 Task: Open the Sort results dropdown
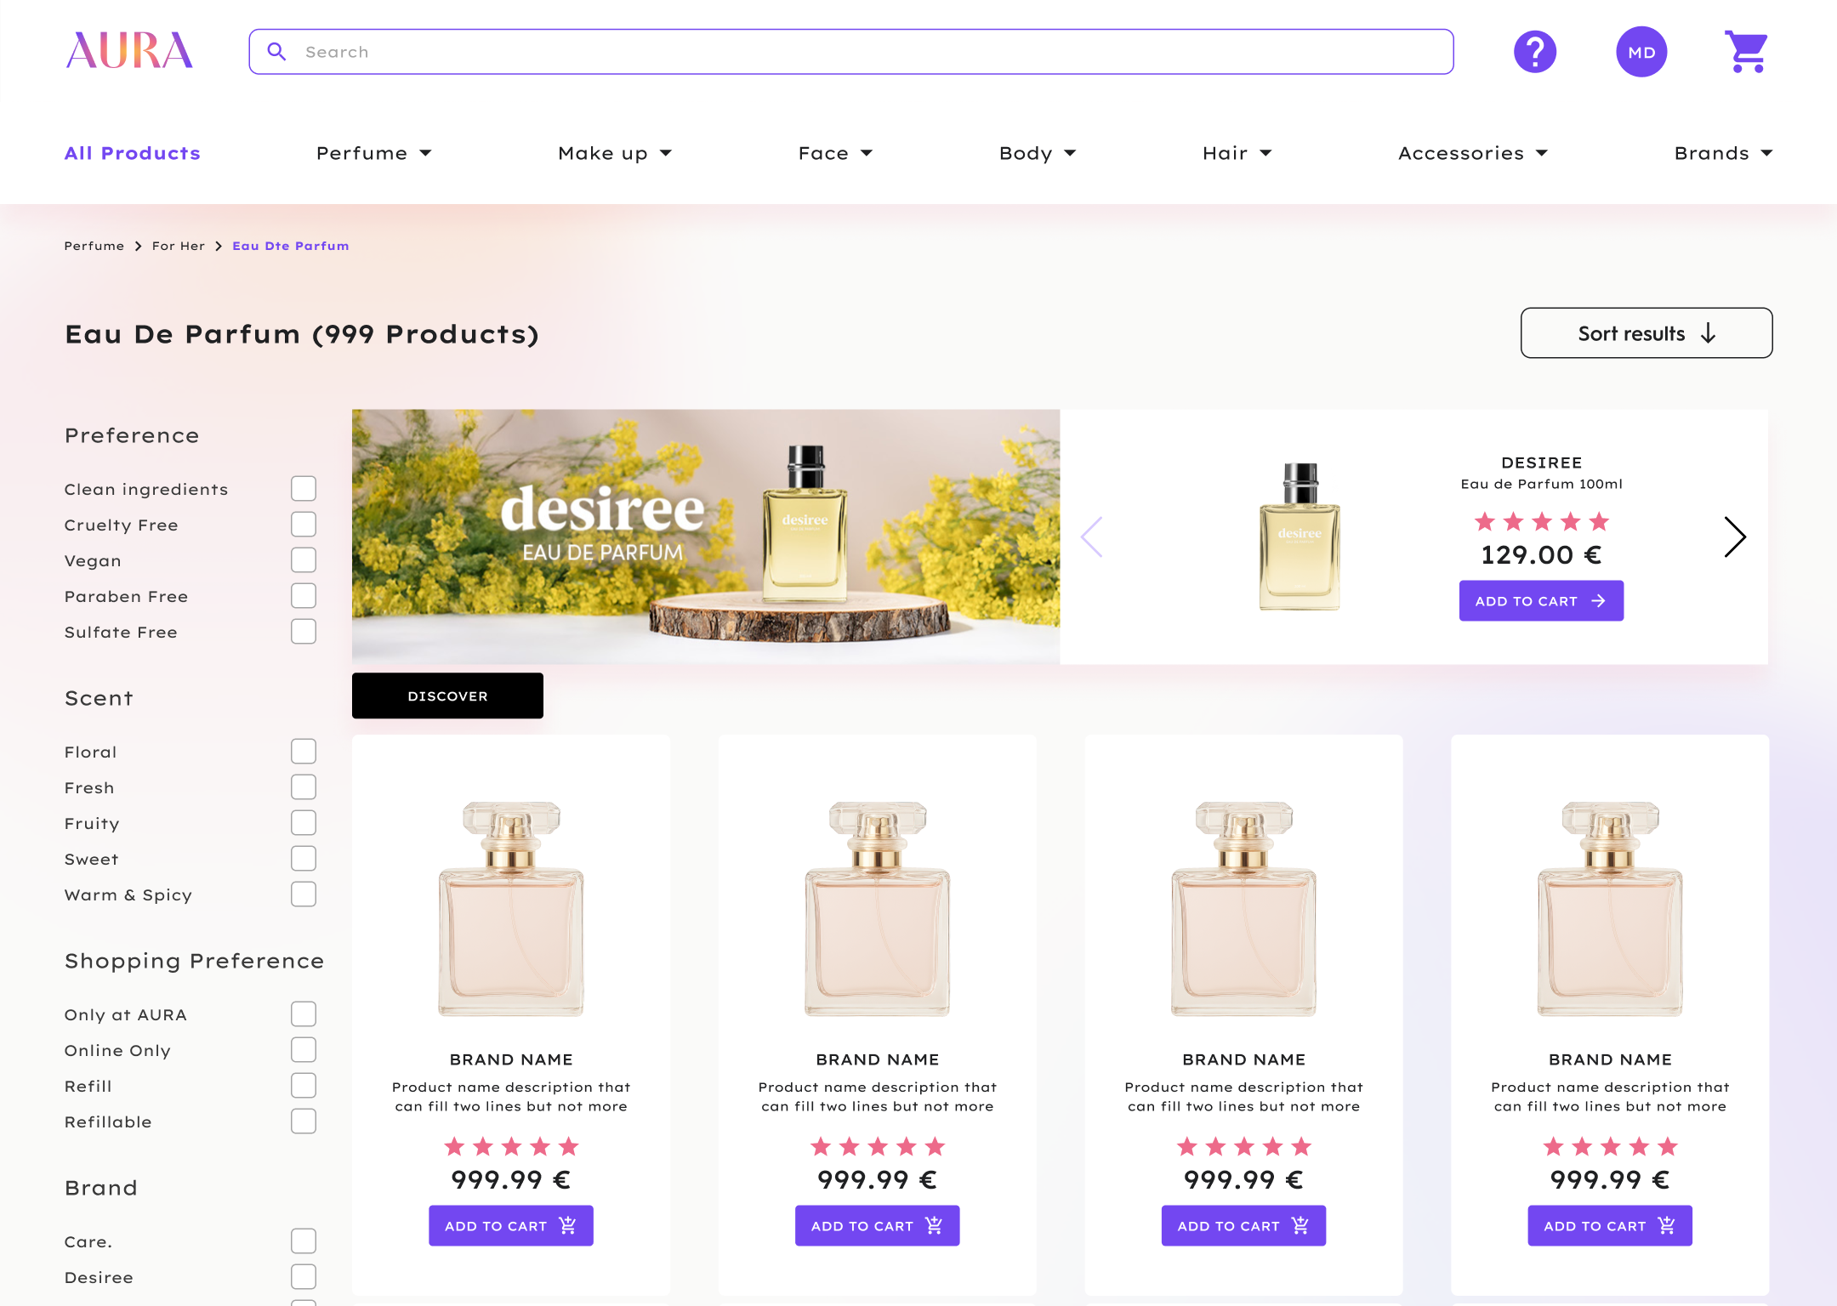coord(1646,333)
